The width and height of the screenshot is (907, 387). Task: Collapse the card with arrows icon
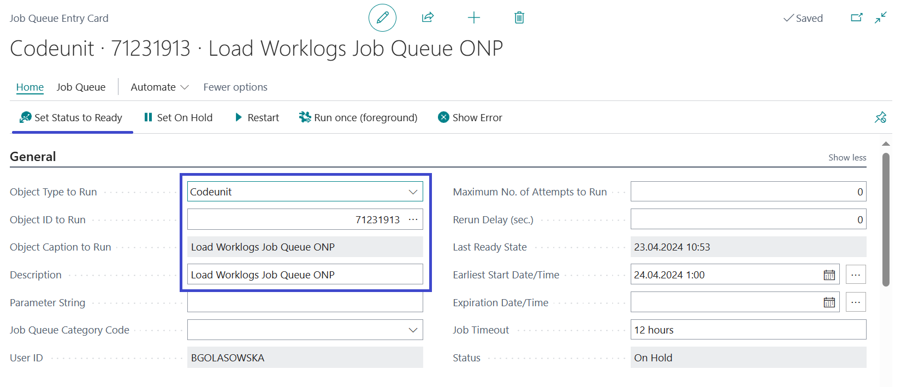[880, 17]
